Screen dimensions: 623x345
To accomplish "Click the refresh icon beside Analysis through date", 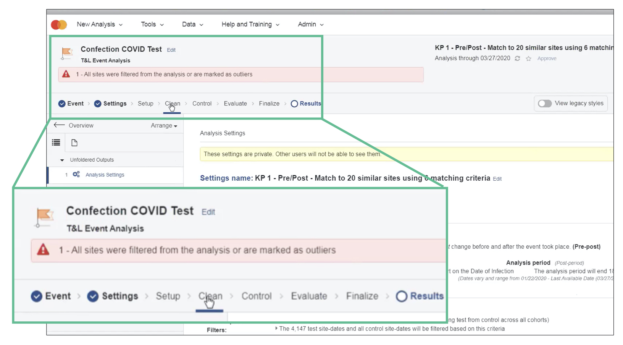I will coord(517,58).
